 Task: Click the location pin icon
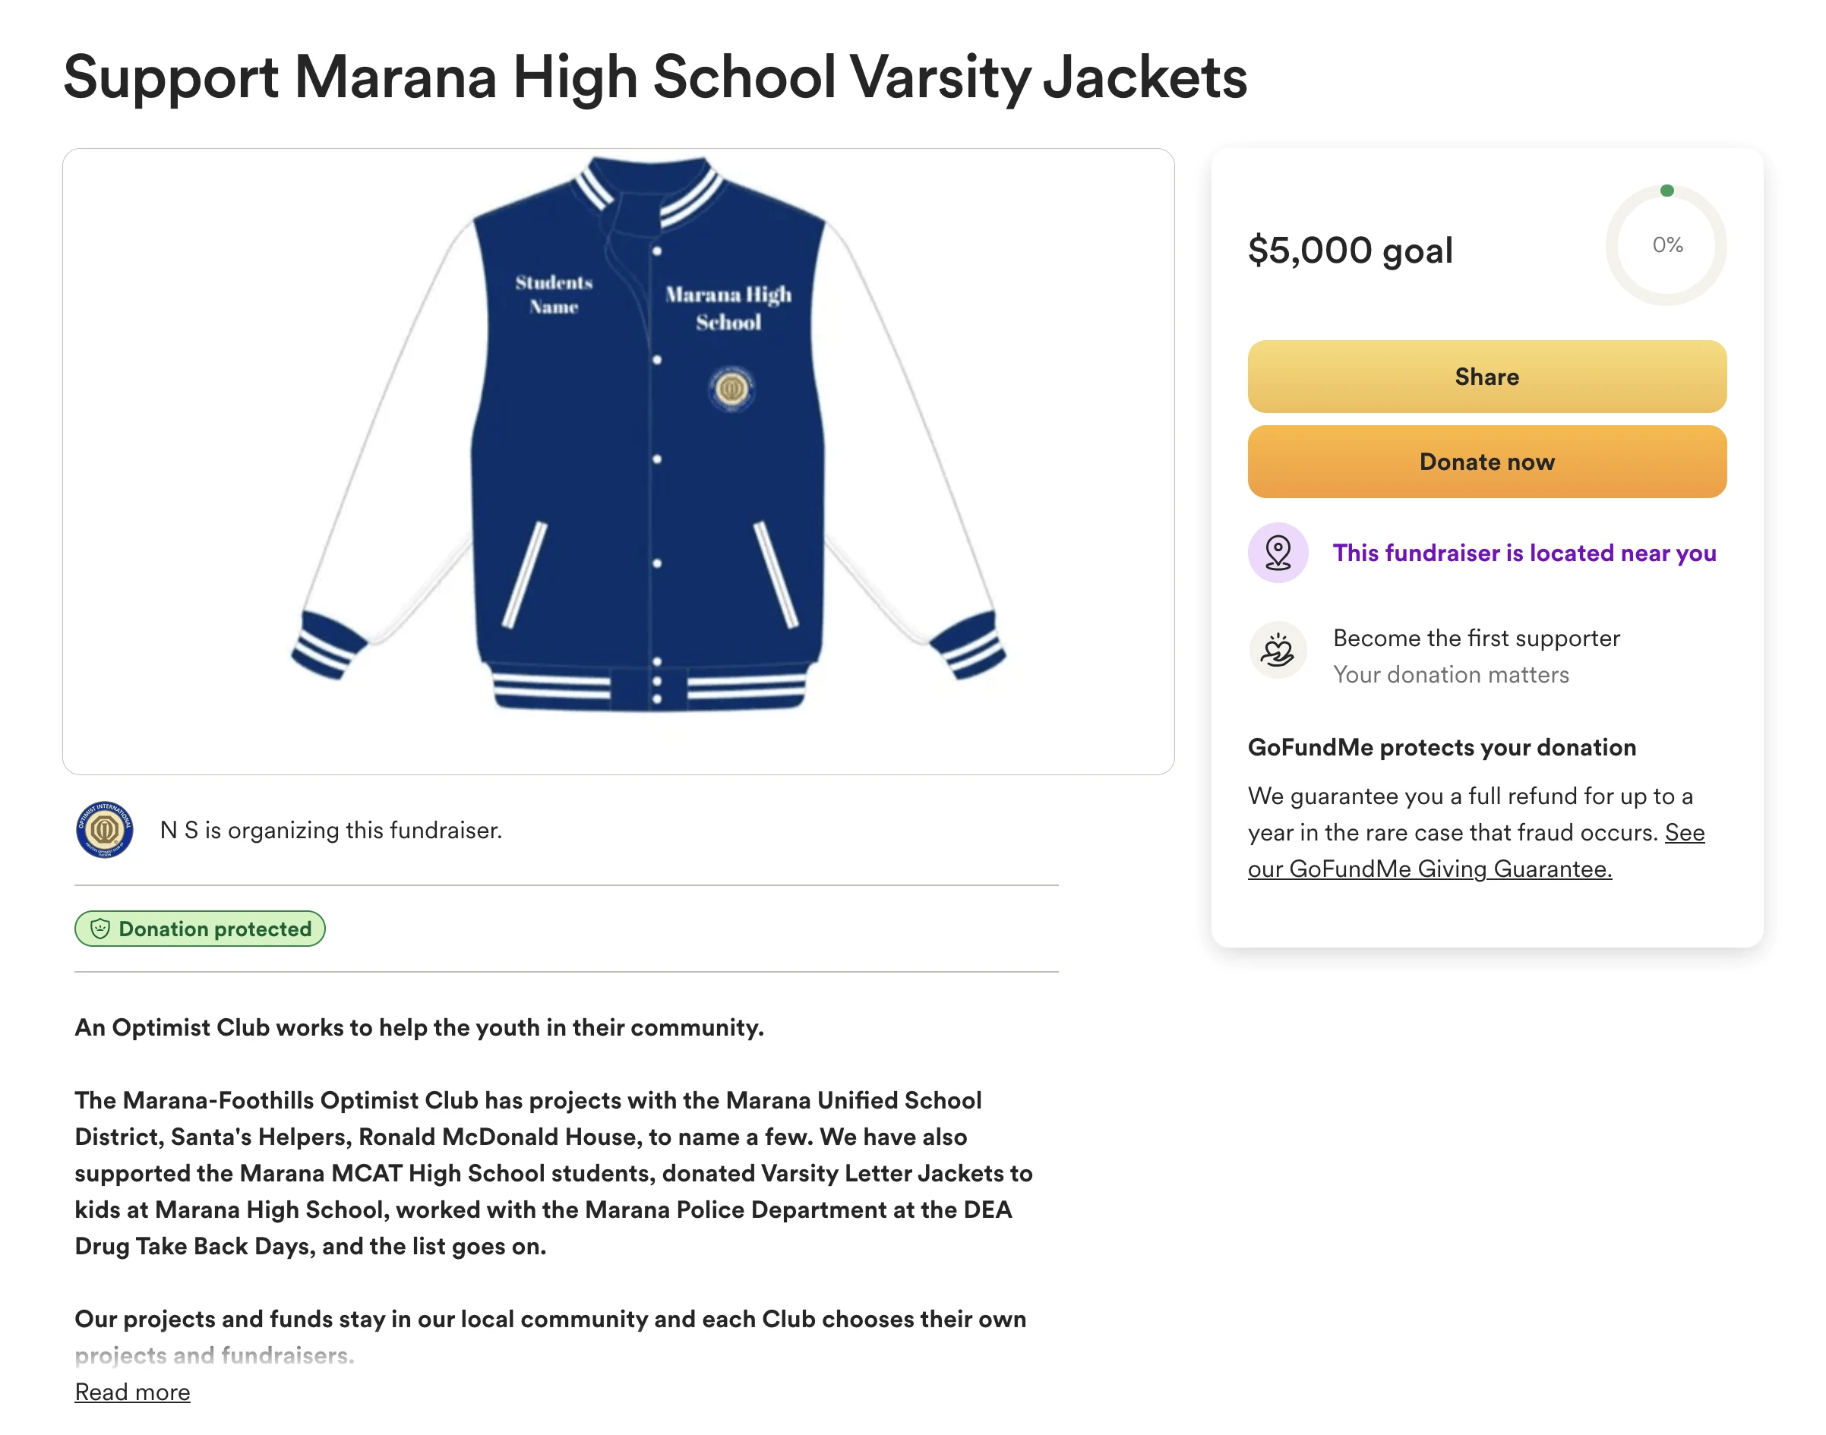1278,553
